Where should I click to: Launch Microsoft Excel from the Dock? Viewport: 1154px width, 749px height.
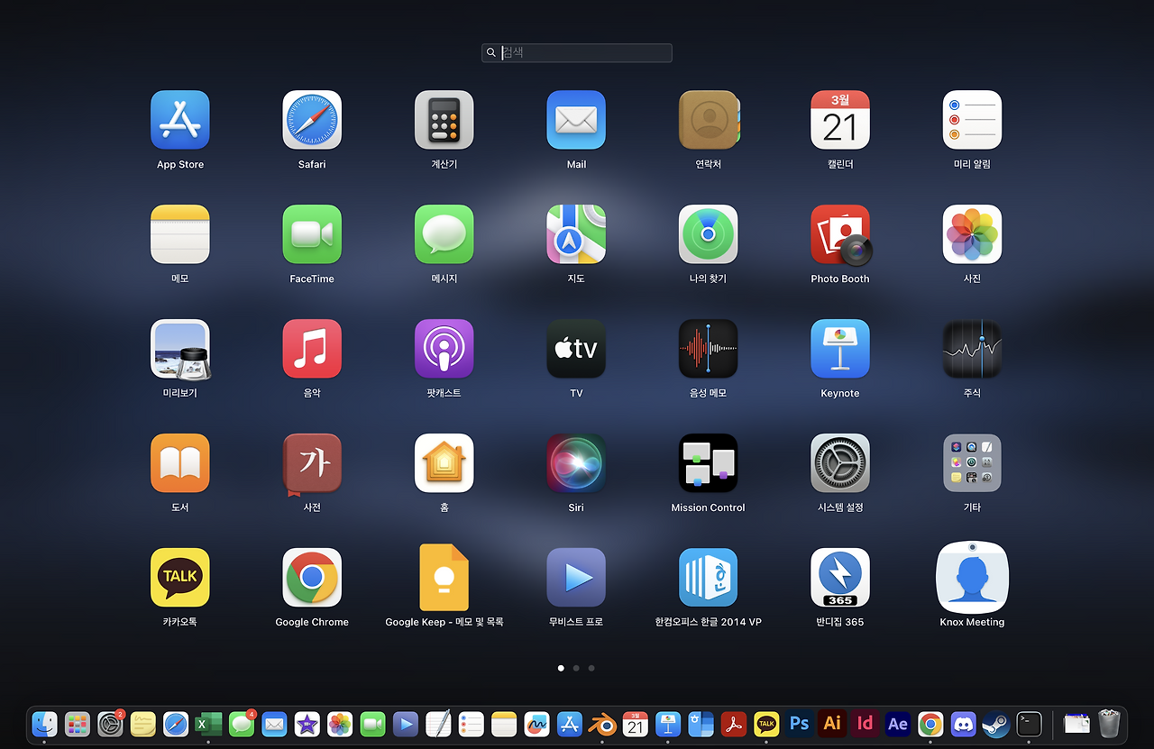[208, 724]
